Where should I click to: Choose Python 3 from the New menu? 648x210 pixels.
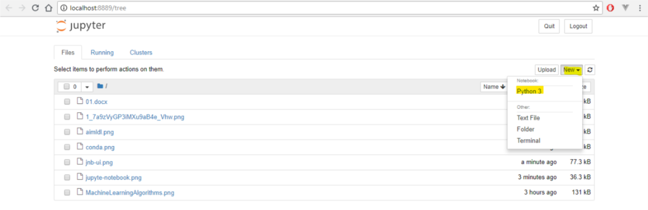(x=529, y=91)
